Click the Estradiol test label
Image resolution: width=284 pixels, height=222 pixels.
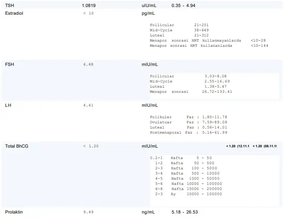pos(14,13)
